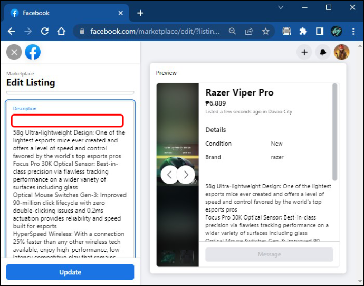Click the 'Listed a few seconds ago' text
This screenshot has height=286, width=364.
point(248,112)
